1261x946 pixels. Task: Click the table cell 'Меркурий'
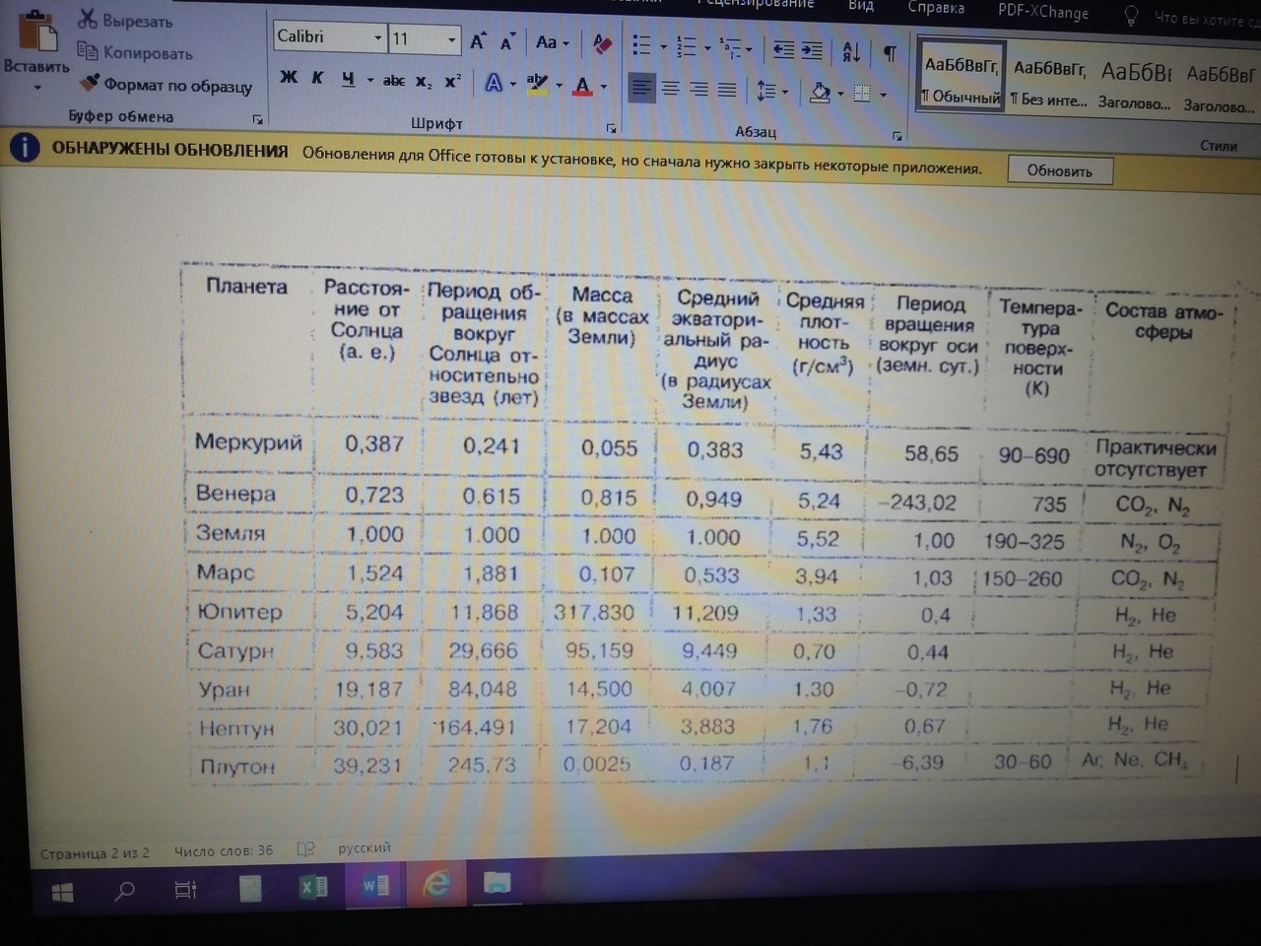pyautogui.click(x=248, y=441)
